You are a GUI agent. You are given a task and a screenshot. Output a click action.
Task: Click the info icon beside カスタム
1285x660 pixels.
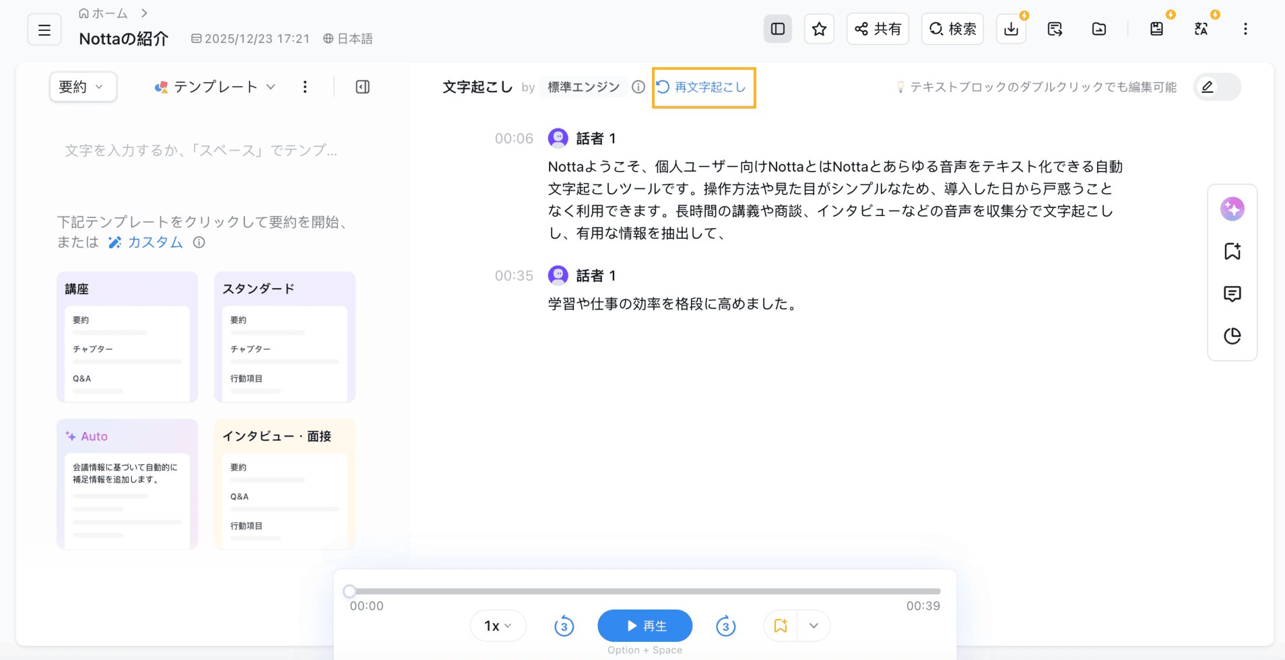tap(199, 242)
